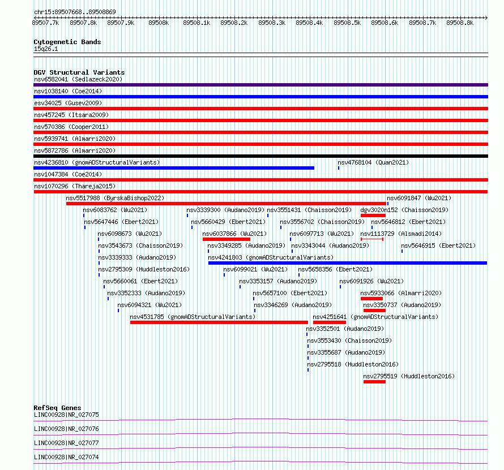
Task: Open the nsv1047384 (Coe2014) label
Action: (68, 174)
